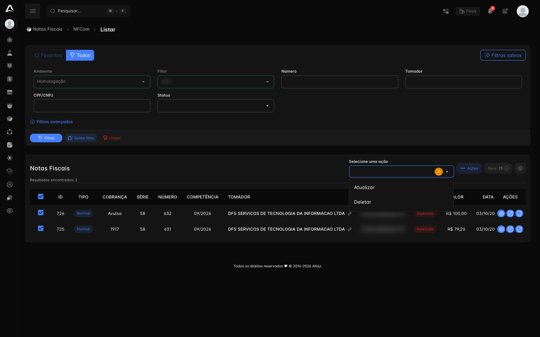This screenshot has height=337, width=540.
Task: Open the credit card sidebar icon
Action: 10,92
